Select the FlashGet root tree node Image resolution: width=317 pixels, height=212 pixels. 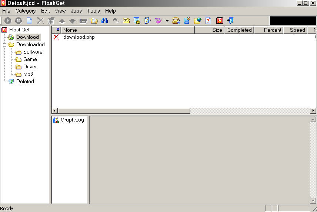pos(19,30)
